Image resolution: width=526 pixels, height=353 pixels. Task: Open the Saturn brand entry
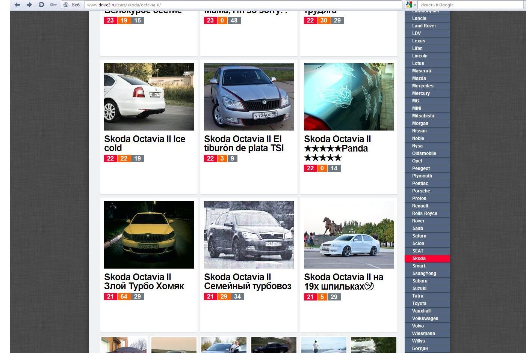pyautogui.click(x=427, y=236)
